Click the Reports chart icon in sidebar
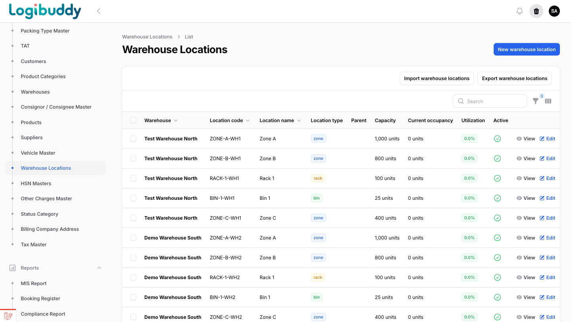 [x=12, y=268]
